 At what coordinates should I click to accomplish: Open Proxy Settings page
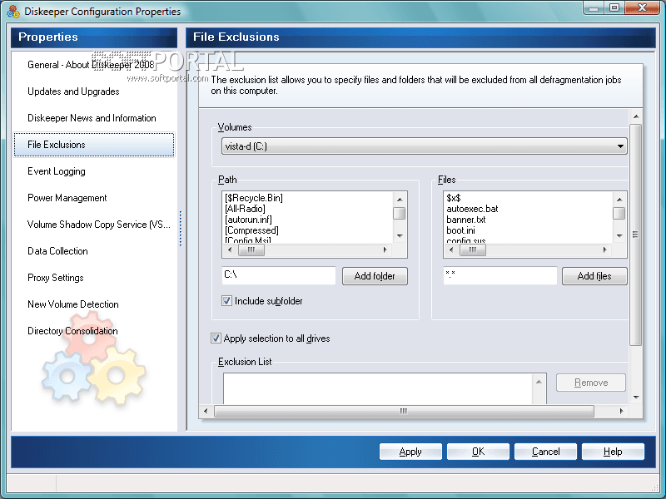[55, 278]
